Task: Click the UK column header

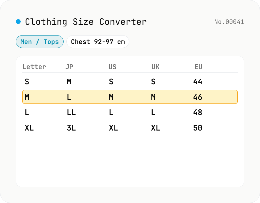Action: (x=155, y=67)
